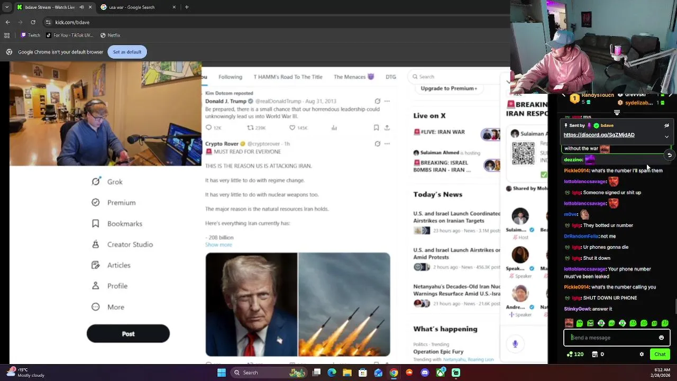
Task: Go to Profile in the X sidebar
Action: click(109, 286)
